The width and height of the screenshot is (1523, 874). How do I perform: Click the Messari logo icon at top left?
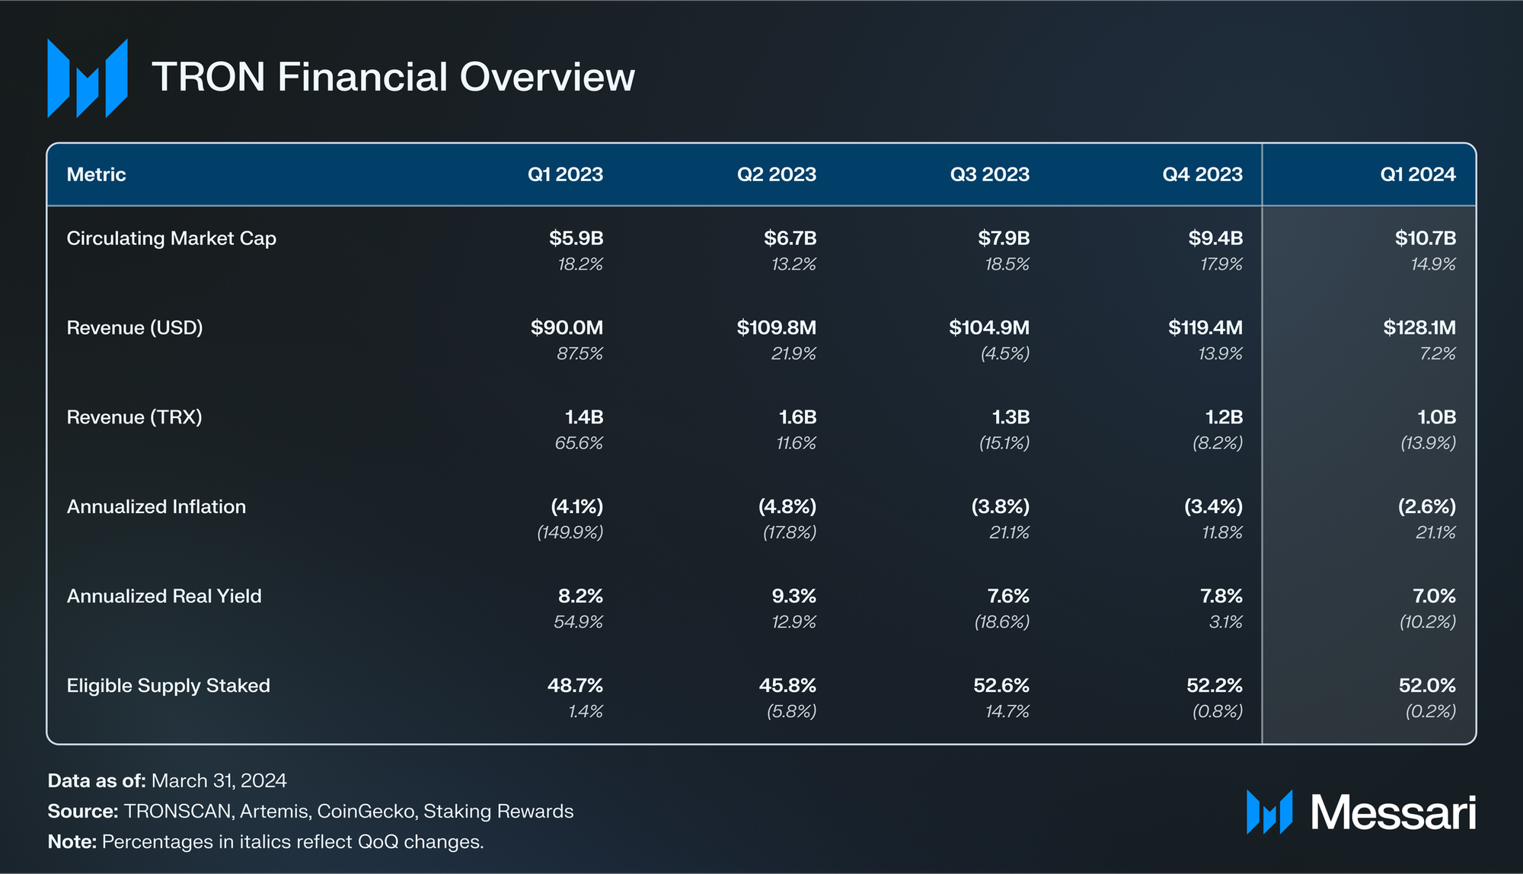[87, 78]
